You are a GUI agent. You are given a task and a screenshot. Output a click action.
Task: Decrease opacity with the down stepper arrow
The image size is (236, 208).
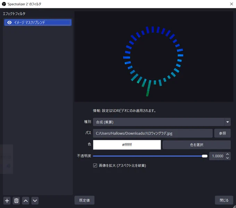(x=227, y=158)
